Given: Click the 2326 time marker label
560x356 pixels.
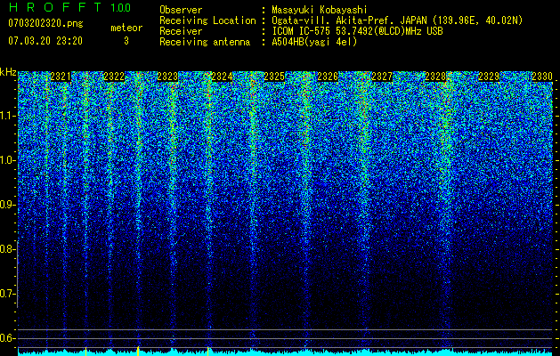Looking at the screenshot, I should 328,77.
